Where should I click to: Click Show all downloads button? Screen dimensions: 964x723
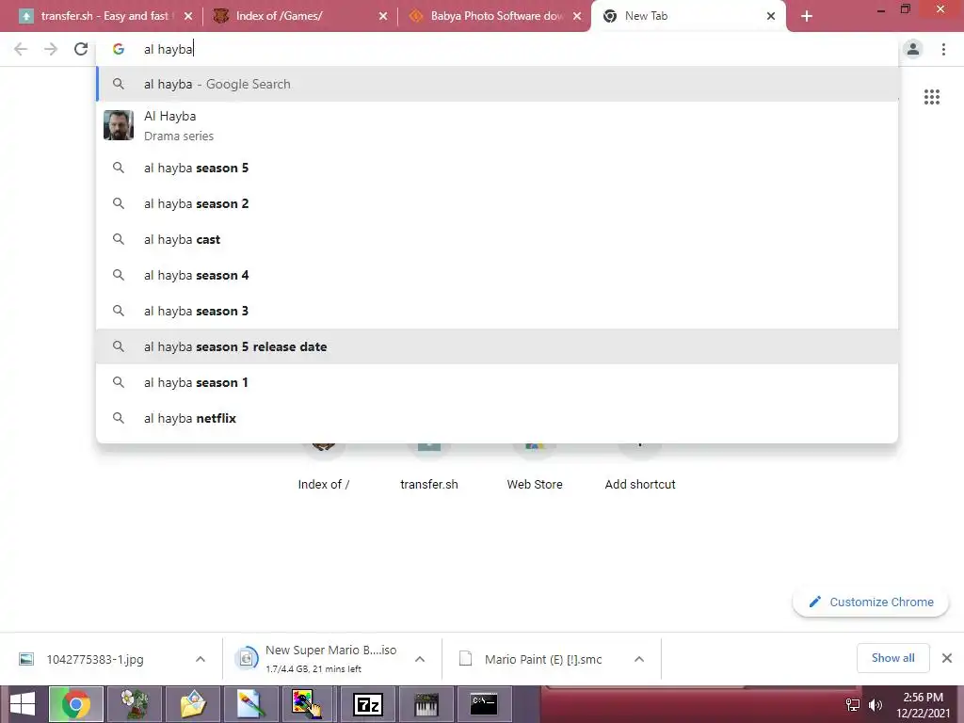(x=892, y=658)
